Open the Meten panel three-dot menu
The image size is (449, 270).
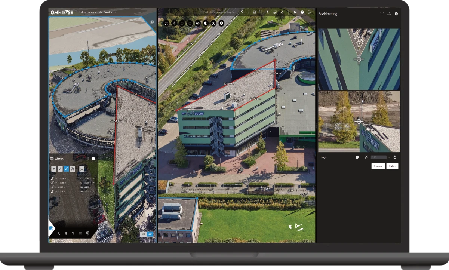[88, 159]
